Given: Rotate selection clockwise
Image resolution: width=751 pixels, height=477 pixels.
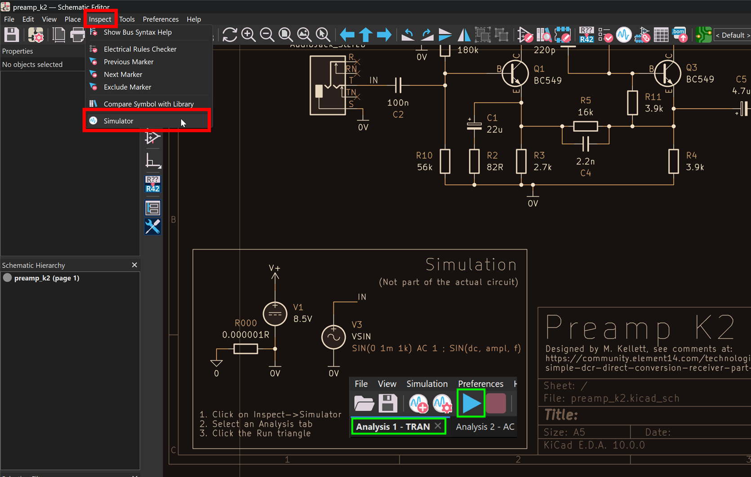Looking at the screenshot, I should point(427,35).
